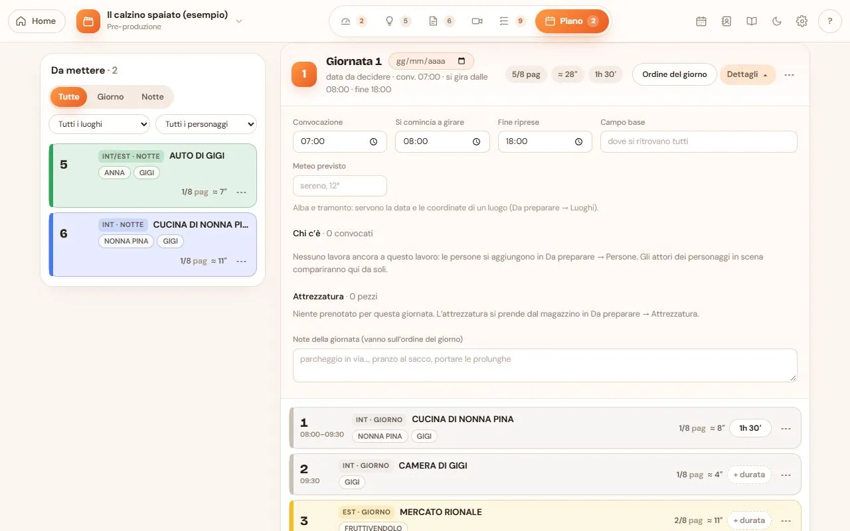Open more options for Giornata 1
850x531 pixels.
point(789,75)
